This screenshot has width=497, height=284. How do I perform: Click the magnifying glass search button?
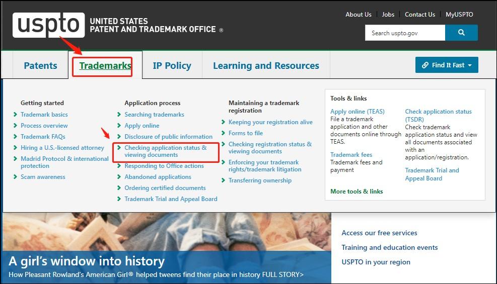[461, 33]
